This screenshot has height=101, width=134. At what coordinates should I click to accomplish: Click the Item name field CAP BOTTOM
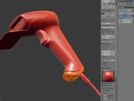tap(109, 60)
